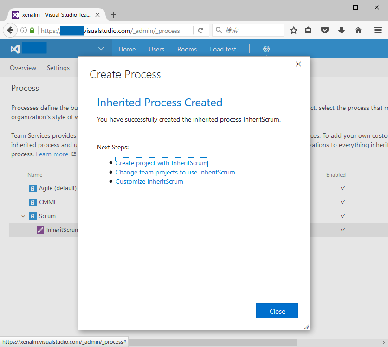Viewport: 388px width, 347px height.
Task: Open the settings gear in blue navigation bar
Action: click(266, 49)
